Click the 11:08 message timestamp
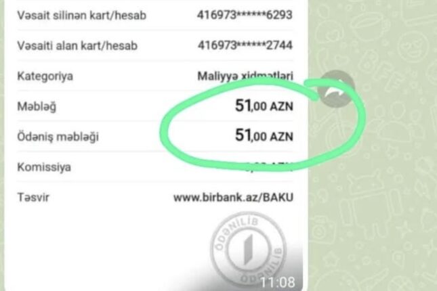This screenshot has width=437, height=291. click(x=277, y=282)
